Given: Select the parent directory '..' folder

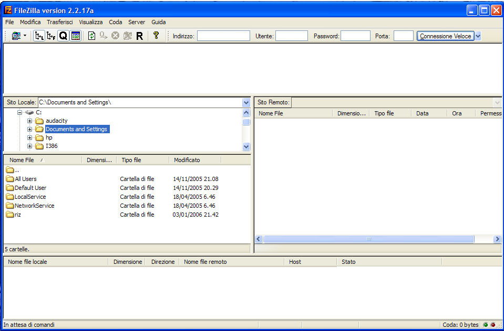Looking at the screenshot, I should pos(12,170).
